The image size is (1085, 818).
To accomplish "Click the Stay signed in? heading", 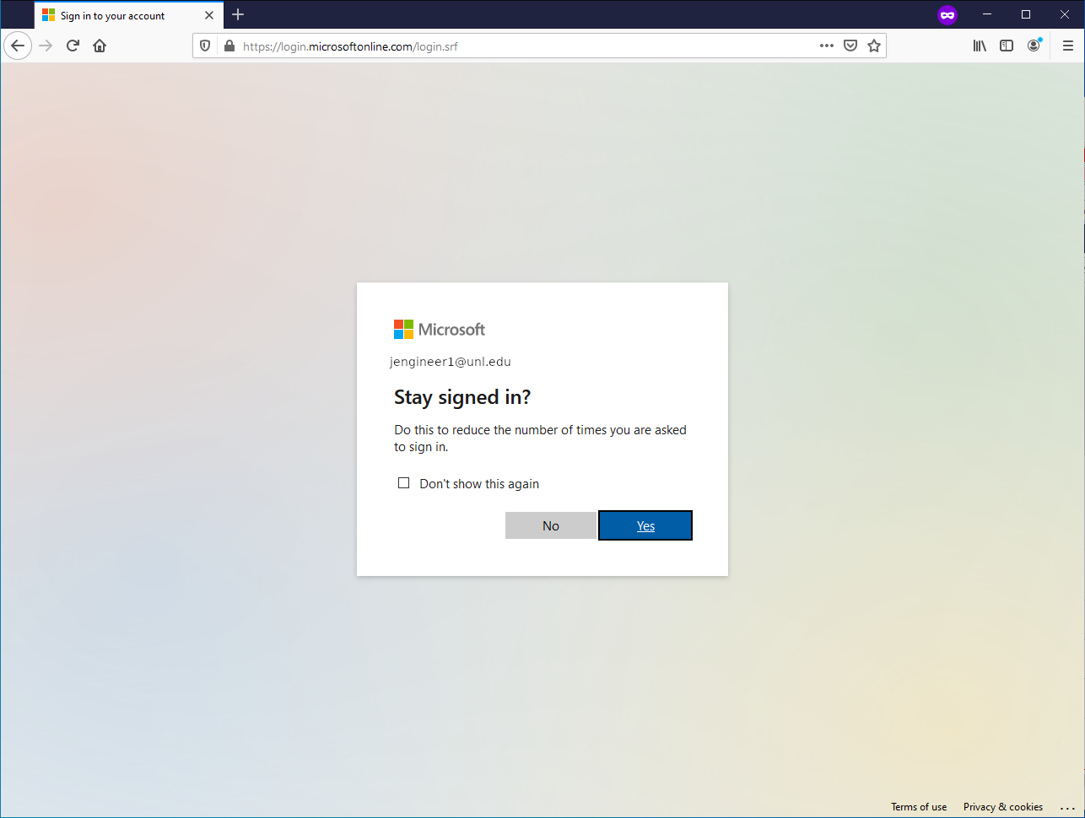I will pyautogui.click(x=462, y=397).
